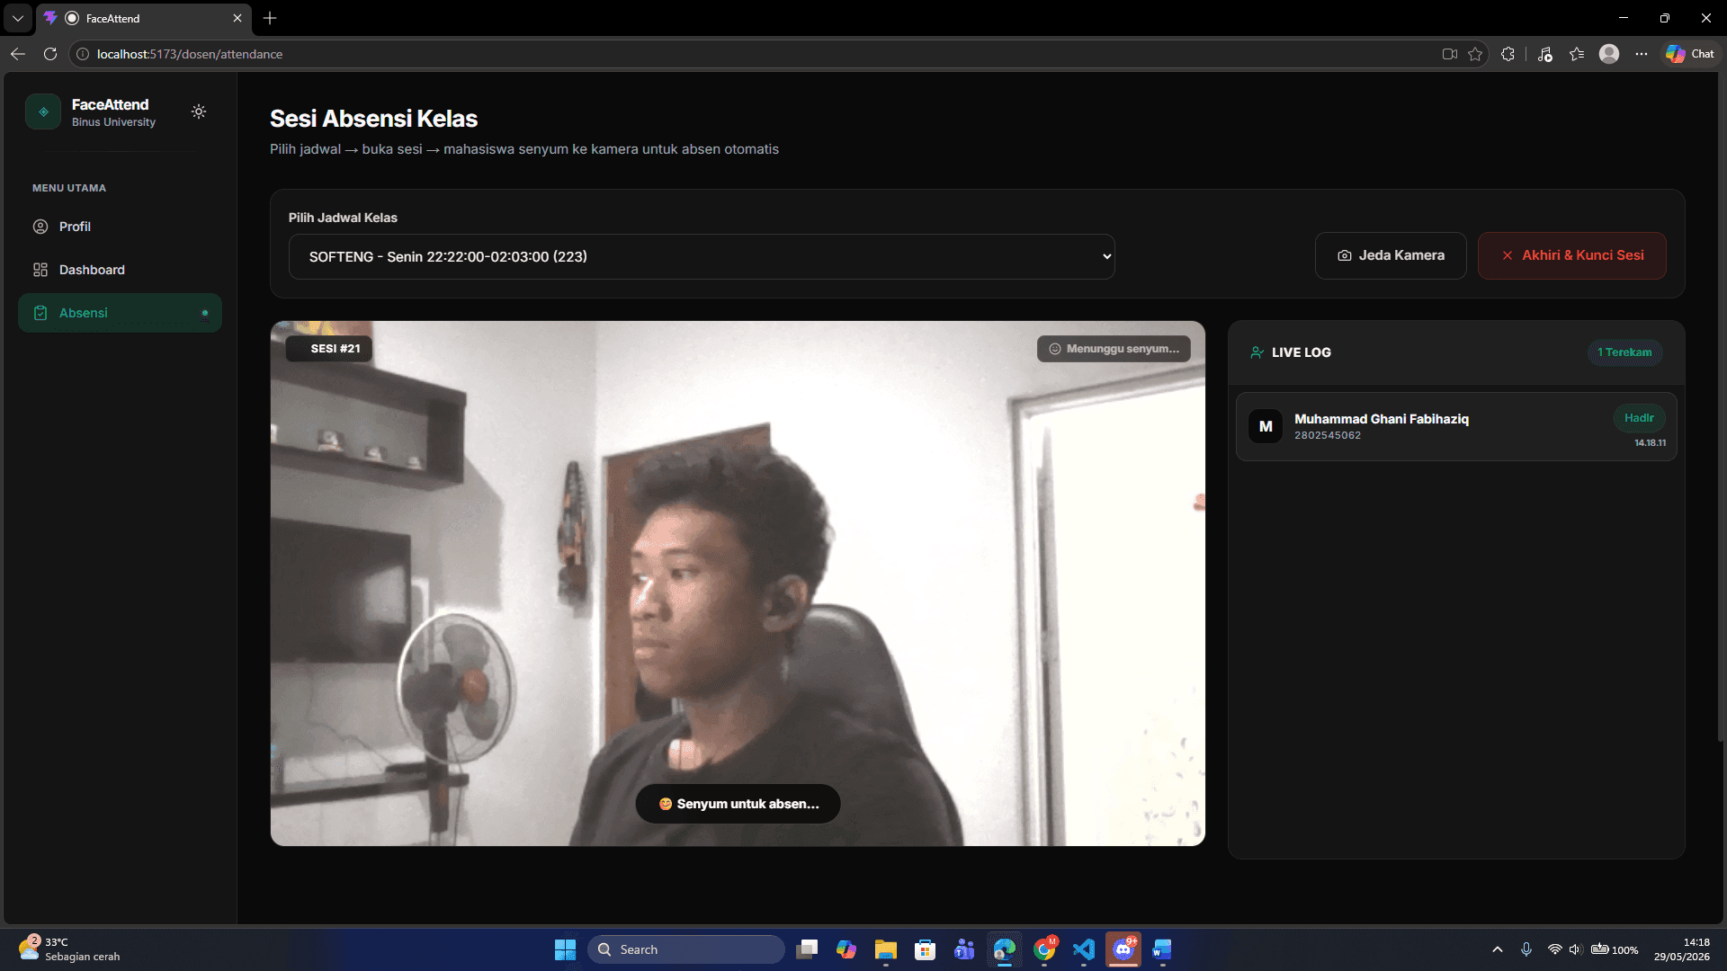Click the 1 Terekam counter badge
Screen dimensions: 1727x971
point(1624,352)
